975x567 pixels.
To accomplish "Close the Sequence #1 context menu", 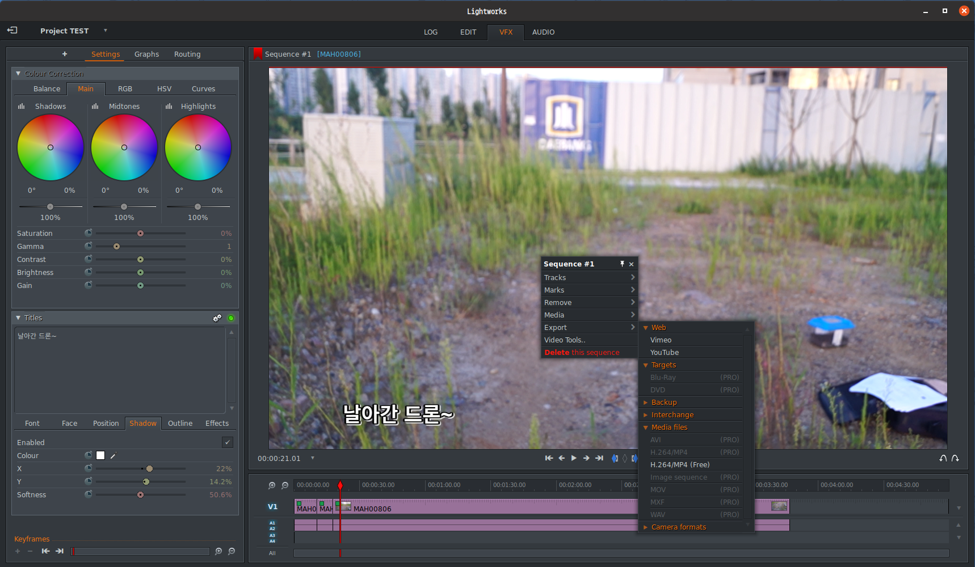I will [x=631, y=264].
